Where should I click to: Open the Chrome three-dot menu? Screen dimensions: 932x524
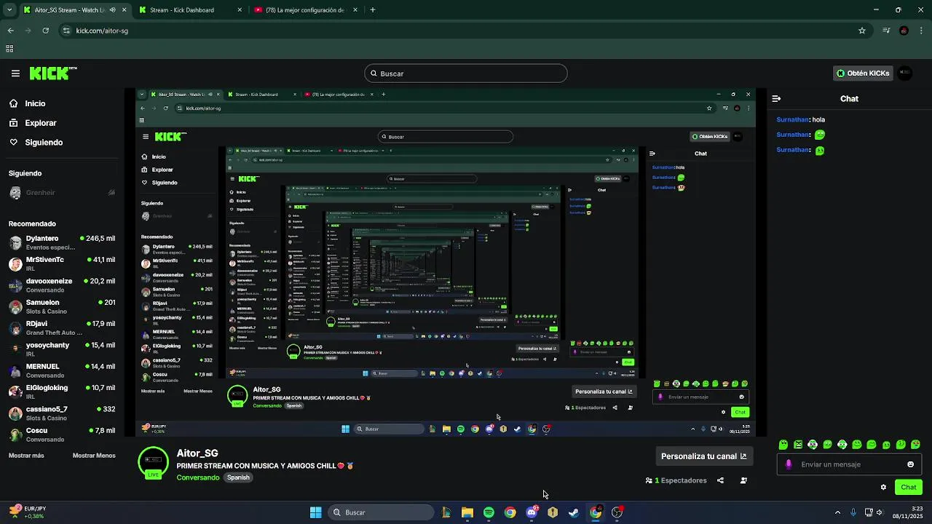point(921,31)
